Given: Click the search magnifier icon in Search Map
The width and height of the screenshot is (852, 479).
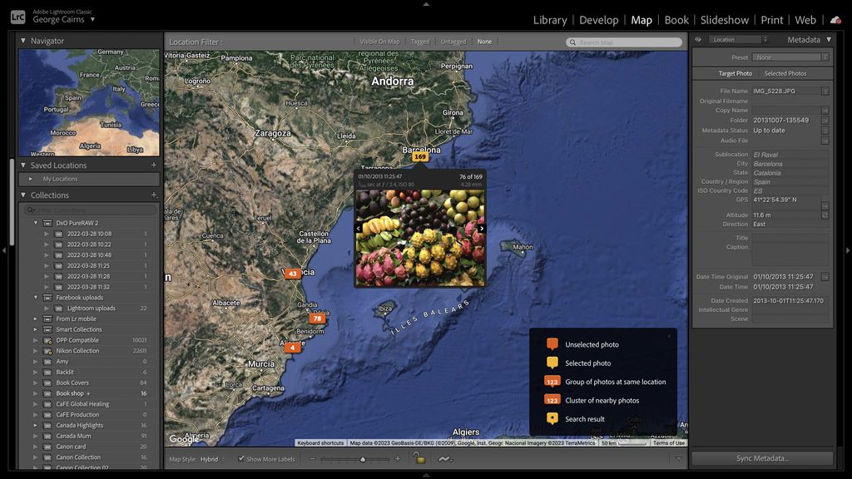Looking at the screenshot, I should [572, 42].
